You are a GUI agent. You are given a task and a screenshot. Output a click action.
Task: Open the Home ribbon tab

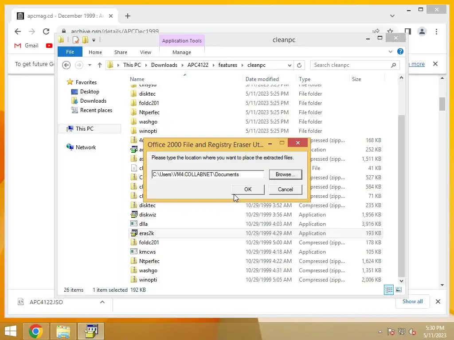[x=95, y=52]
